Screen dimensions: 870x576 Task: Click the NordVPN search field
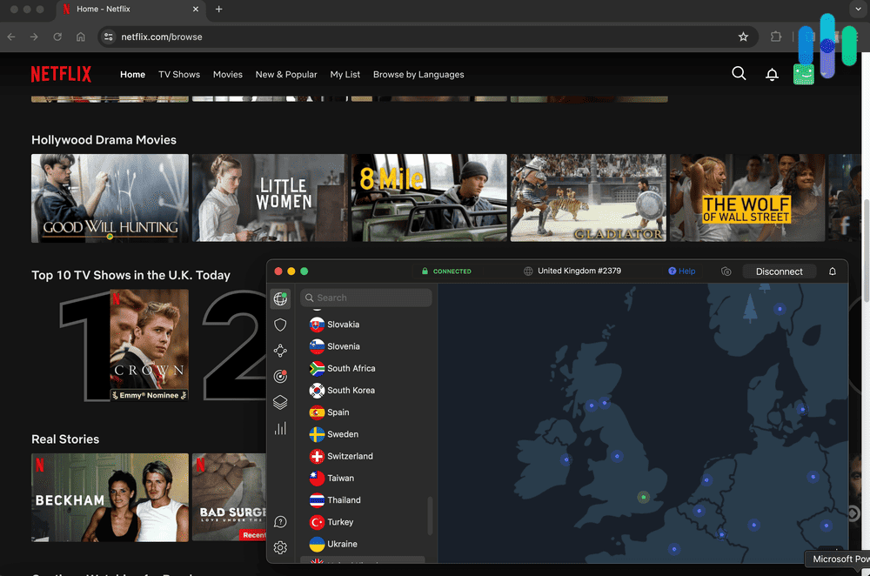pos(365,297)
